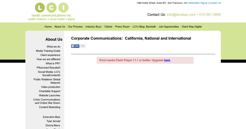246x129 pixels.
Task: Open Our Process menu item
Action: click(x=75, y=26)
